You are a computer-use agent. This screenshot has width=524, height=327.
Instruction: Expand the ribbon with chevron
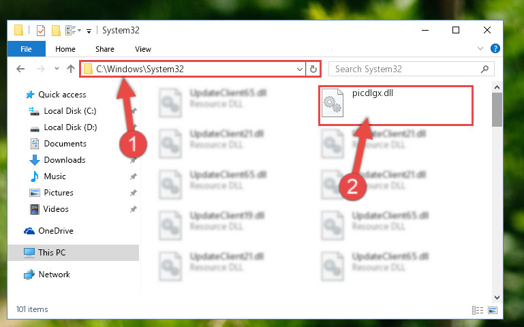click(480, 49)
